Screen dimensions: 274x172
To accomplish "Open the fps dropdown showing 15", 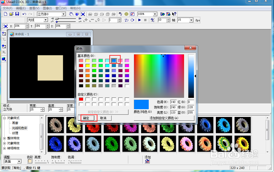I will 191,20.
